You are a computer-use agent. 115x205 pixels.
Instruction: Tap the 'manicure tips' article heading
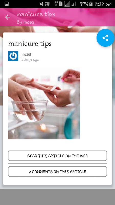point(30,44)
